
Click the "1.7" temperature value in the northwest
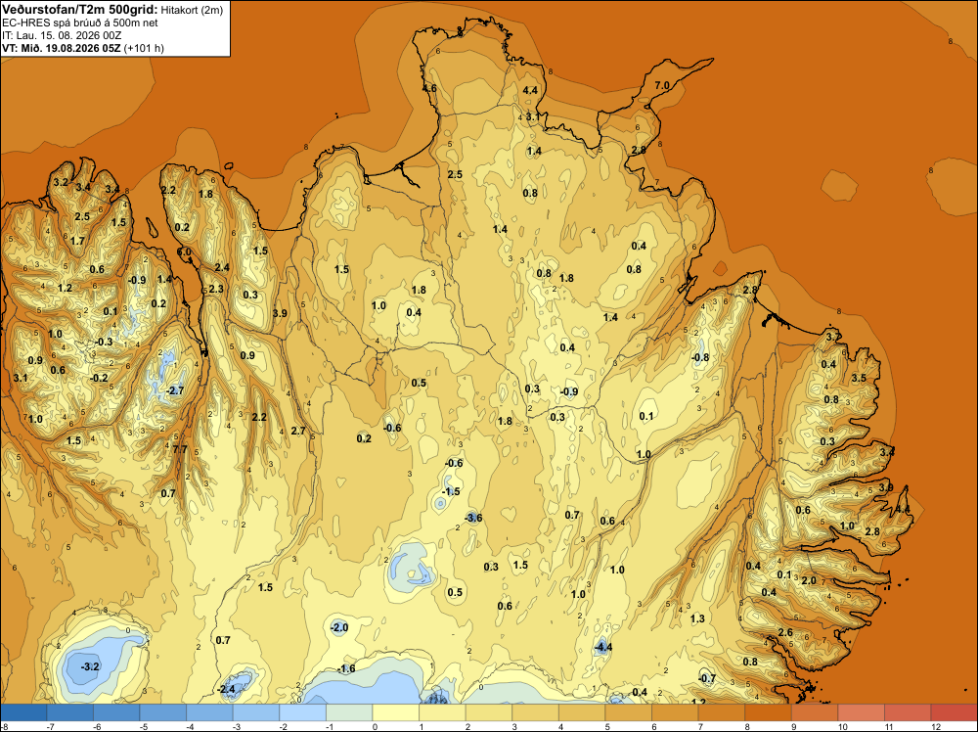77,241
